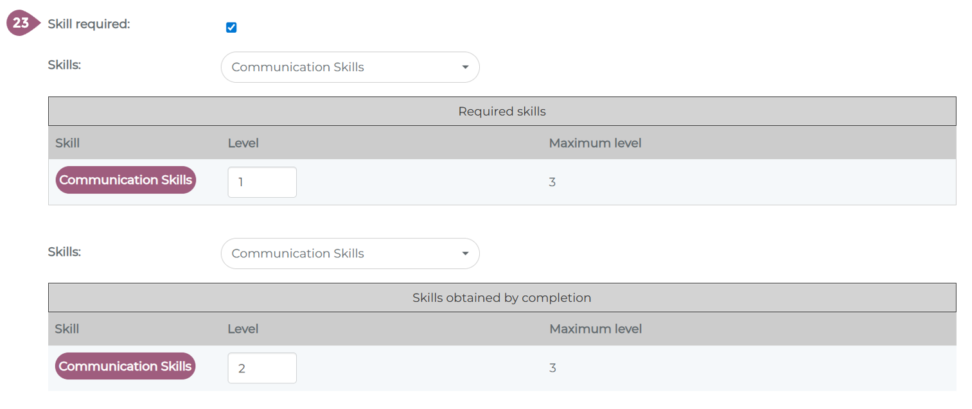Select the 'Required skills' table header
The height and width of the screenshot is (409, 972).
click(502, 112)
